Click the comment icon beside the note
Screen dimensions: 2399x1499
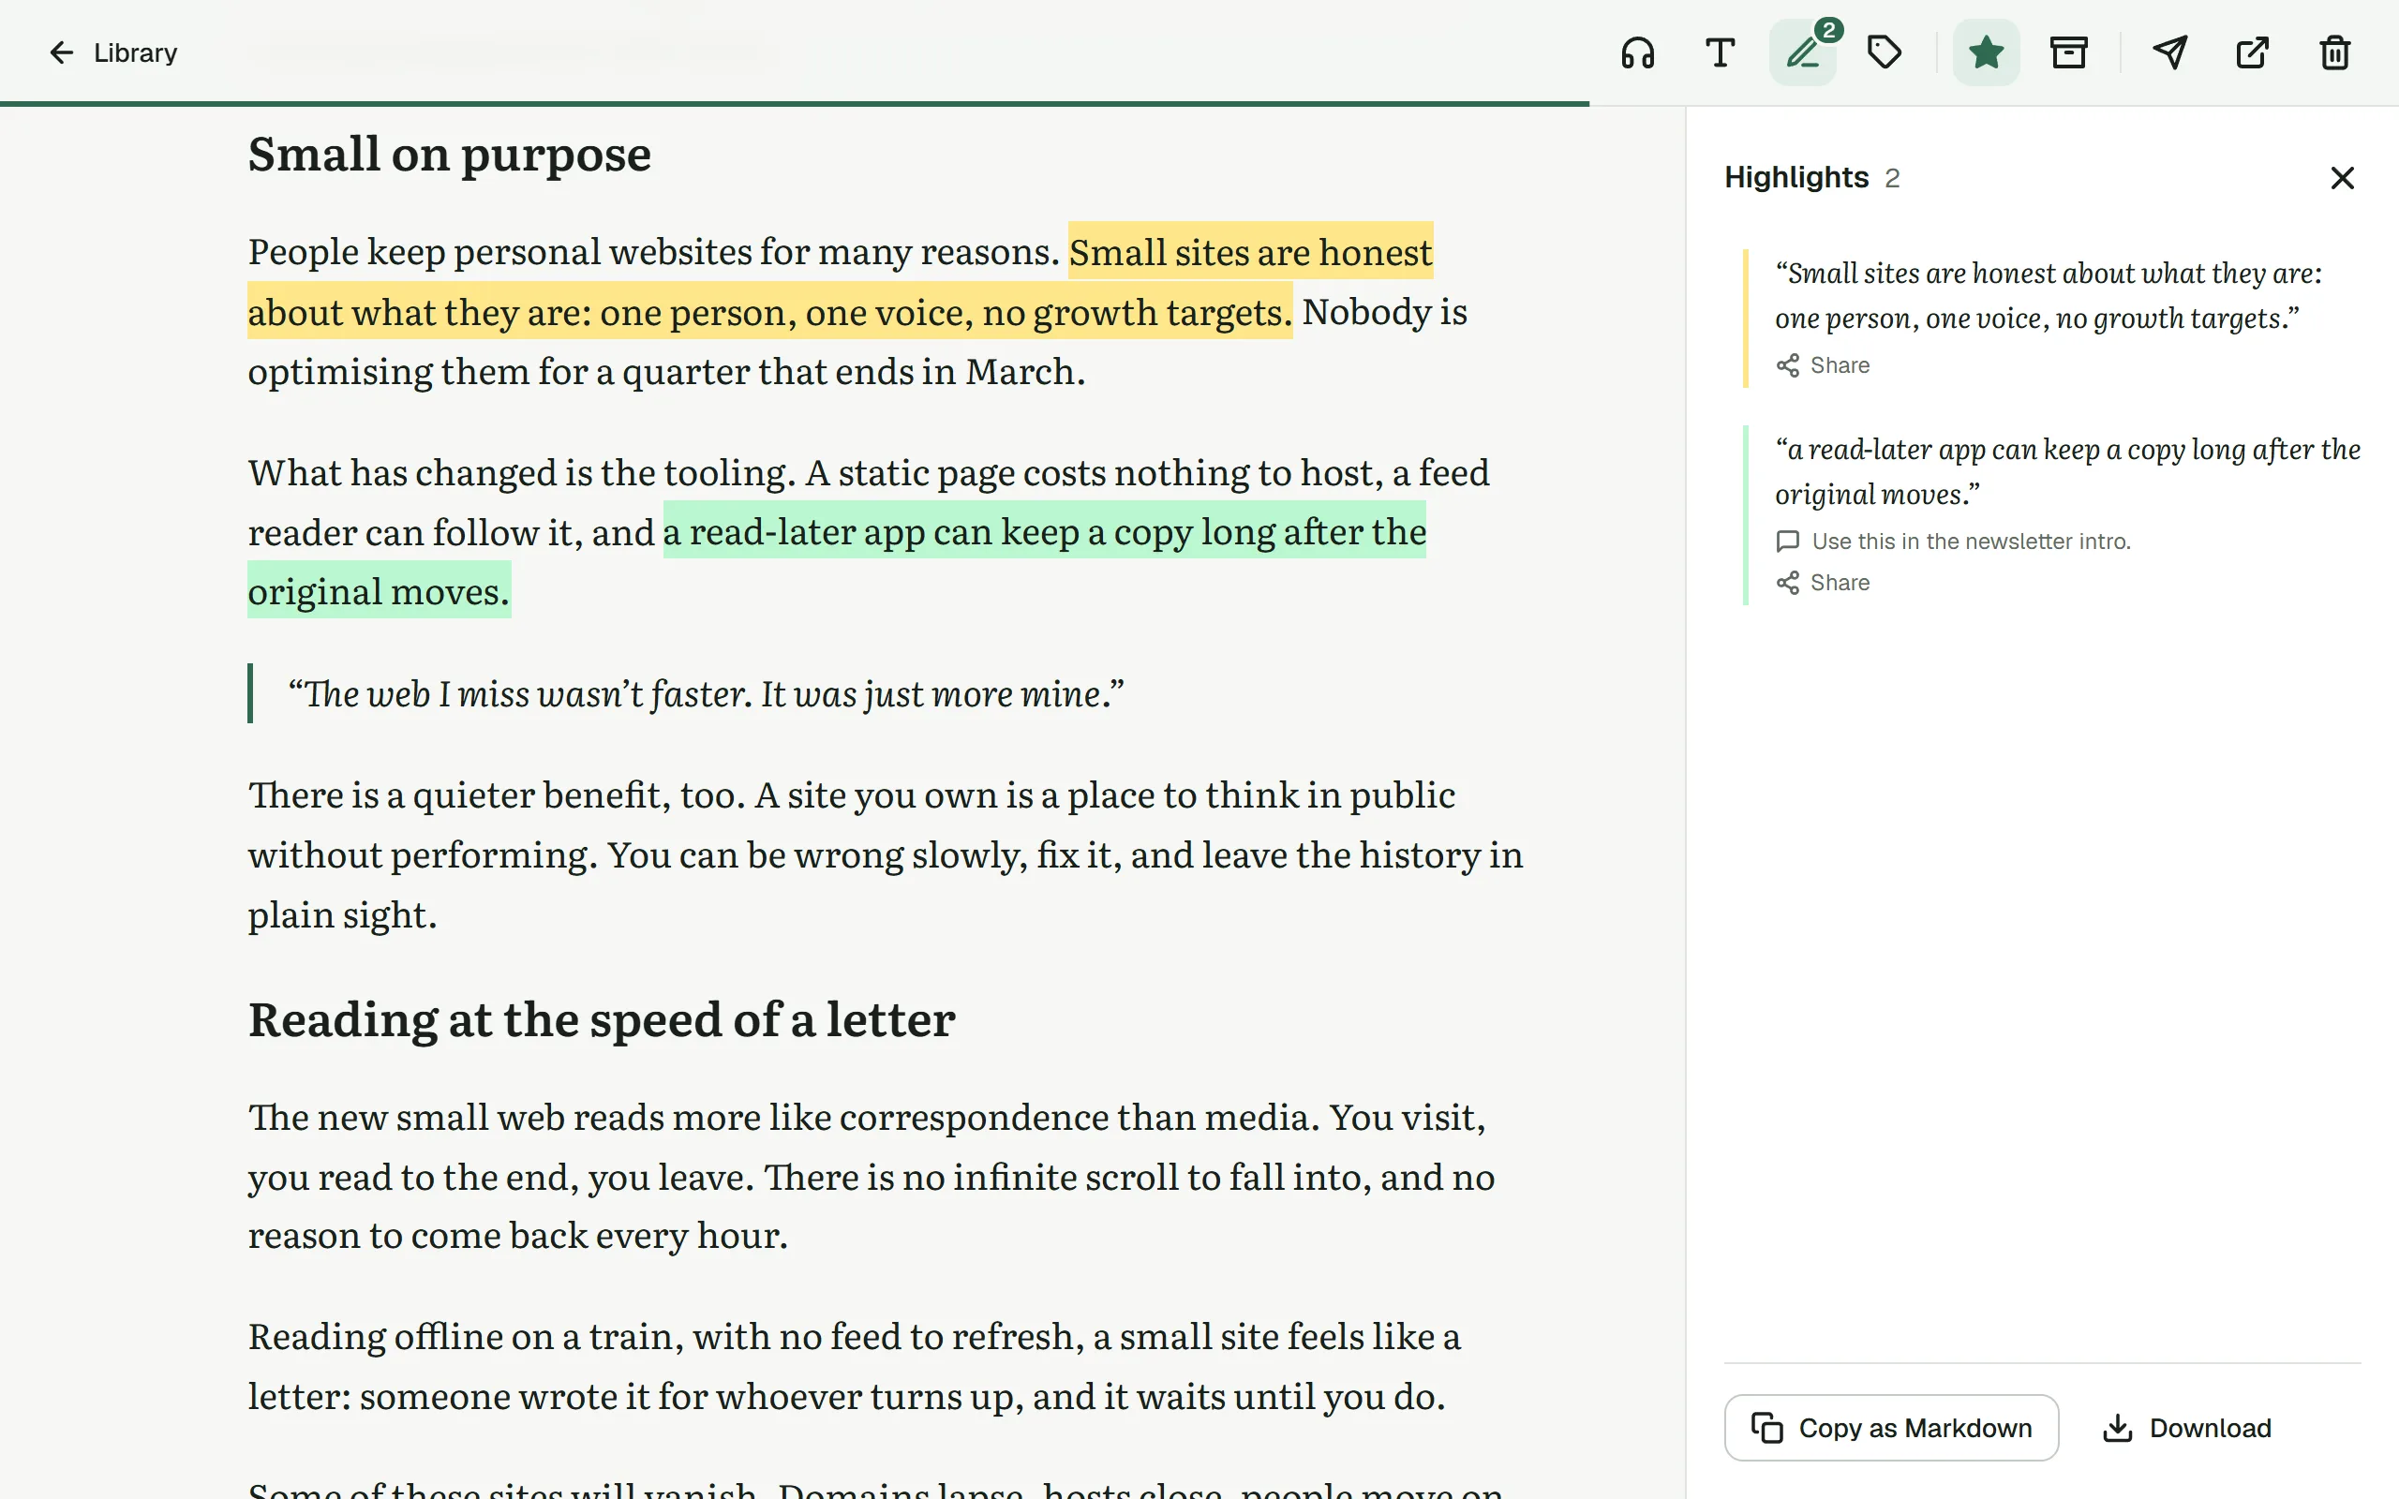tap(1787, 542)
